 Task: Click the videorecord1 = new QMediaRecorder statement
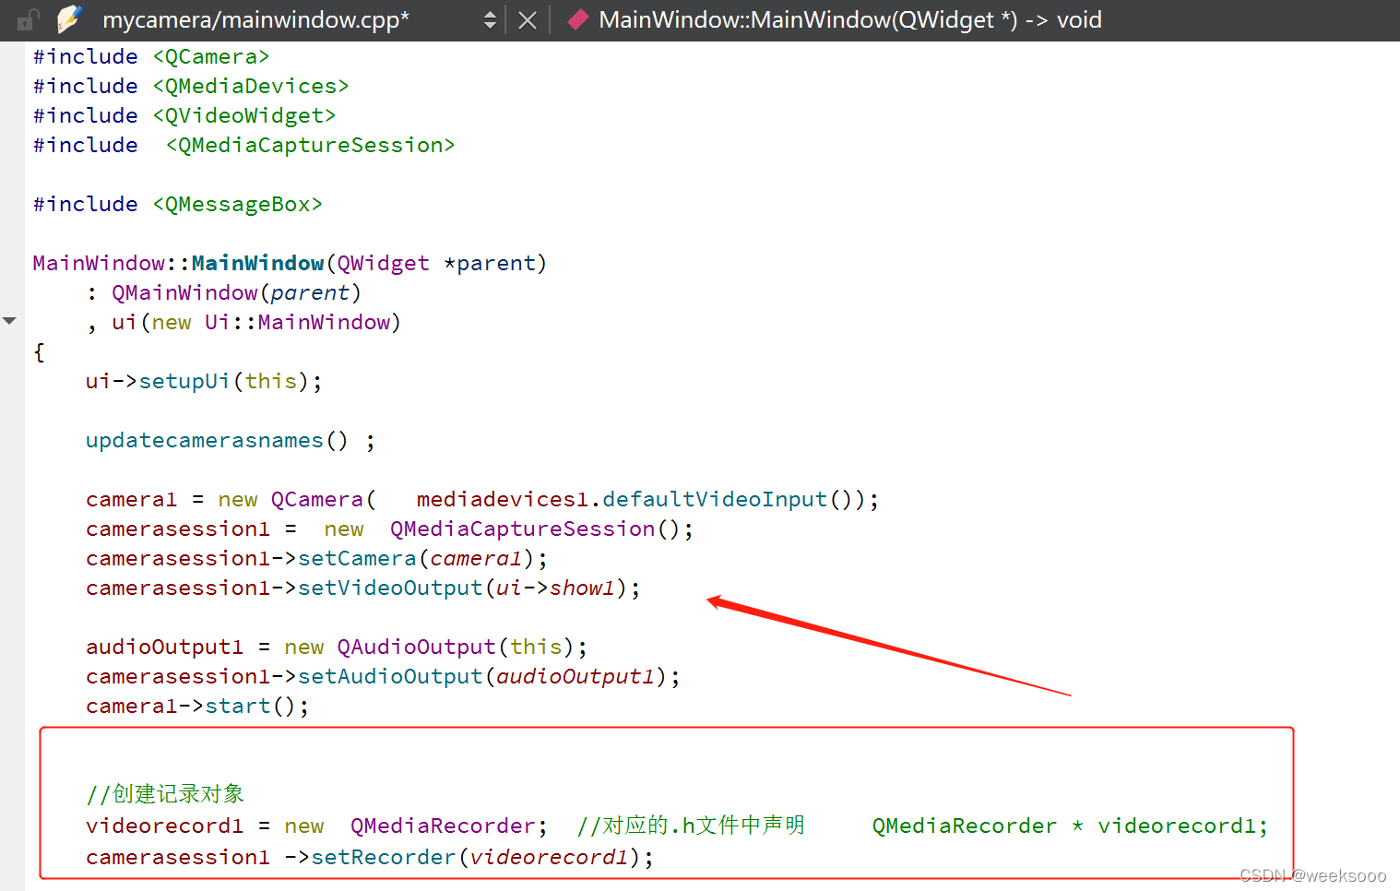(x=316, y=826)
